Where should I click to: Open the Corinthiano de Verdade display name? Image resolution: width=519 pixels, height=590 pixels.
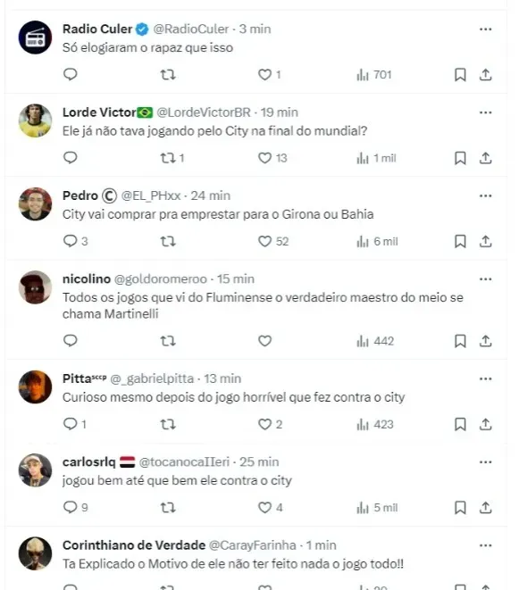(x=134, y=544)
